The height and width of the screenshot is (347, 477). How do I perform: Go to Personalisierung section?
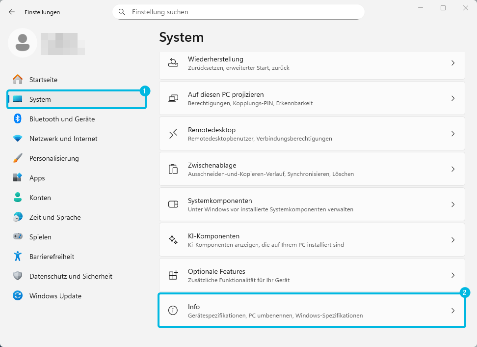[x=77, y=158]
